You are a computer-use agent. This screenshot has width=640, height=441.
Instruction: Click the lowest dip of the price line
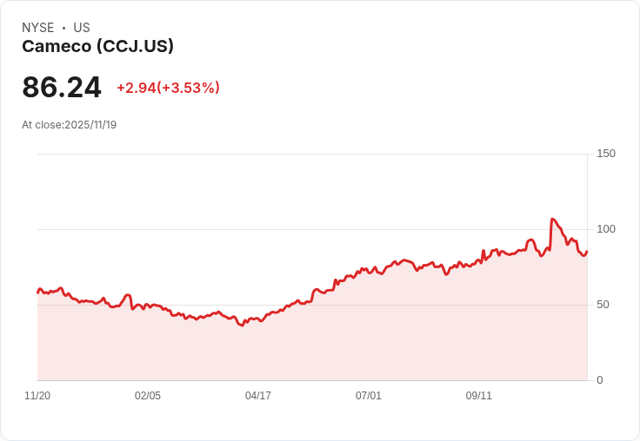tap(243, 325)
